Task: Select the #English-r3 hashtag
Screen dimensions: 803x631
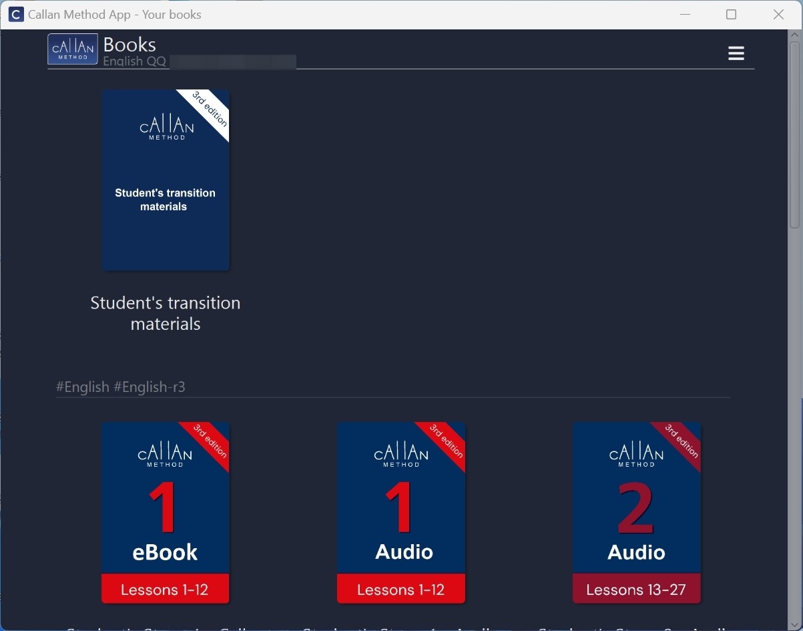Action: tap(150, 387)
